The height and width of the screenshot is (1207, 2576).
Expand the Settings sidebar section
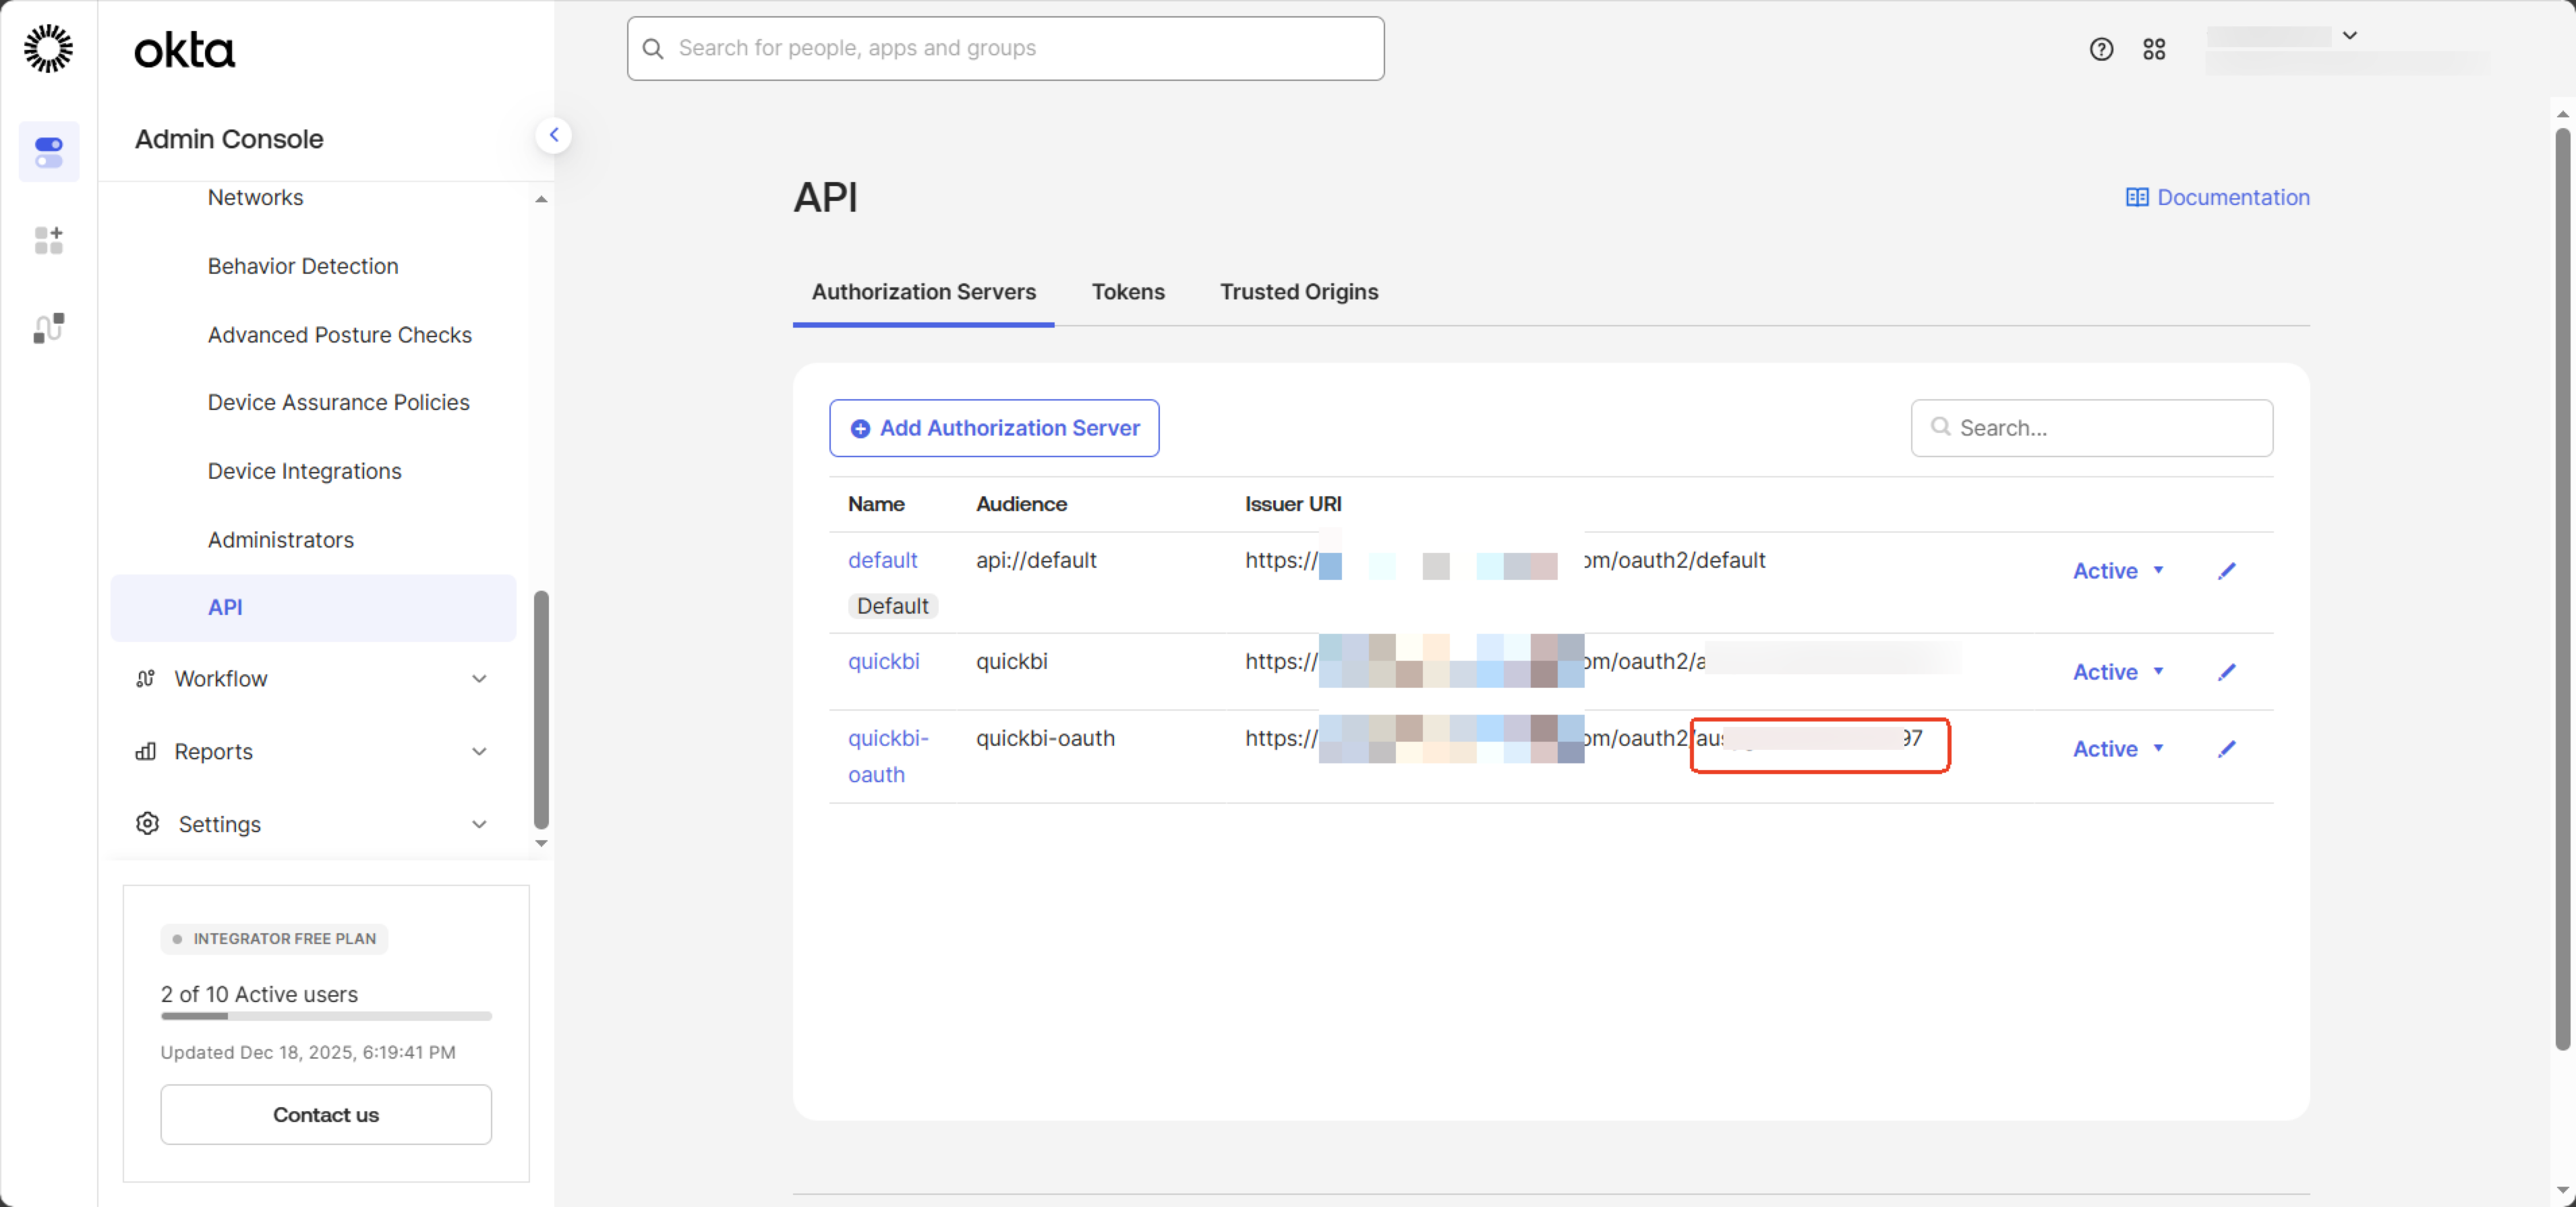coord(312,825)
